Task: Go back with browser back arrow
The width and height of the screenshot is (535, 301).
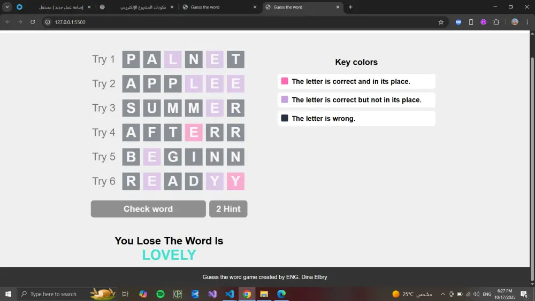Action: pos(8,22)
